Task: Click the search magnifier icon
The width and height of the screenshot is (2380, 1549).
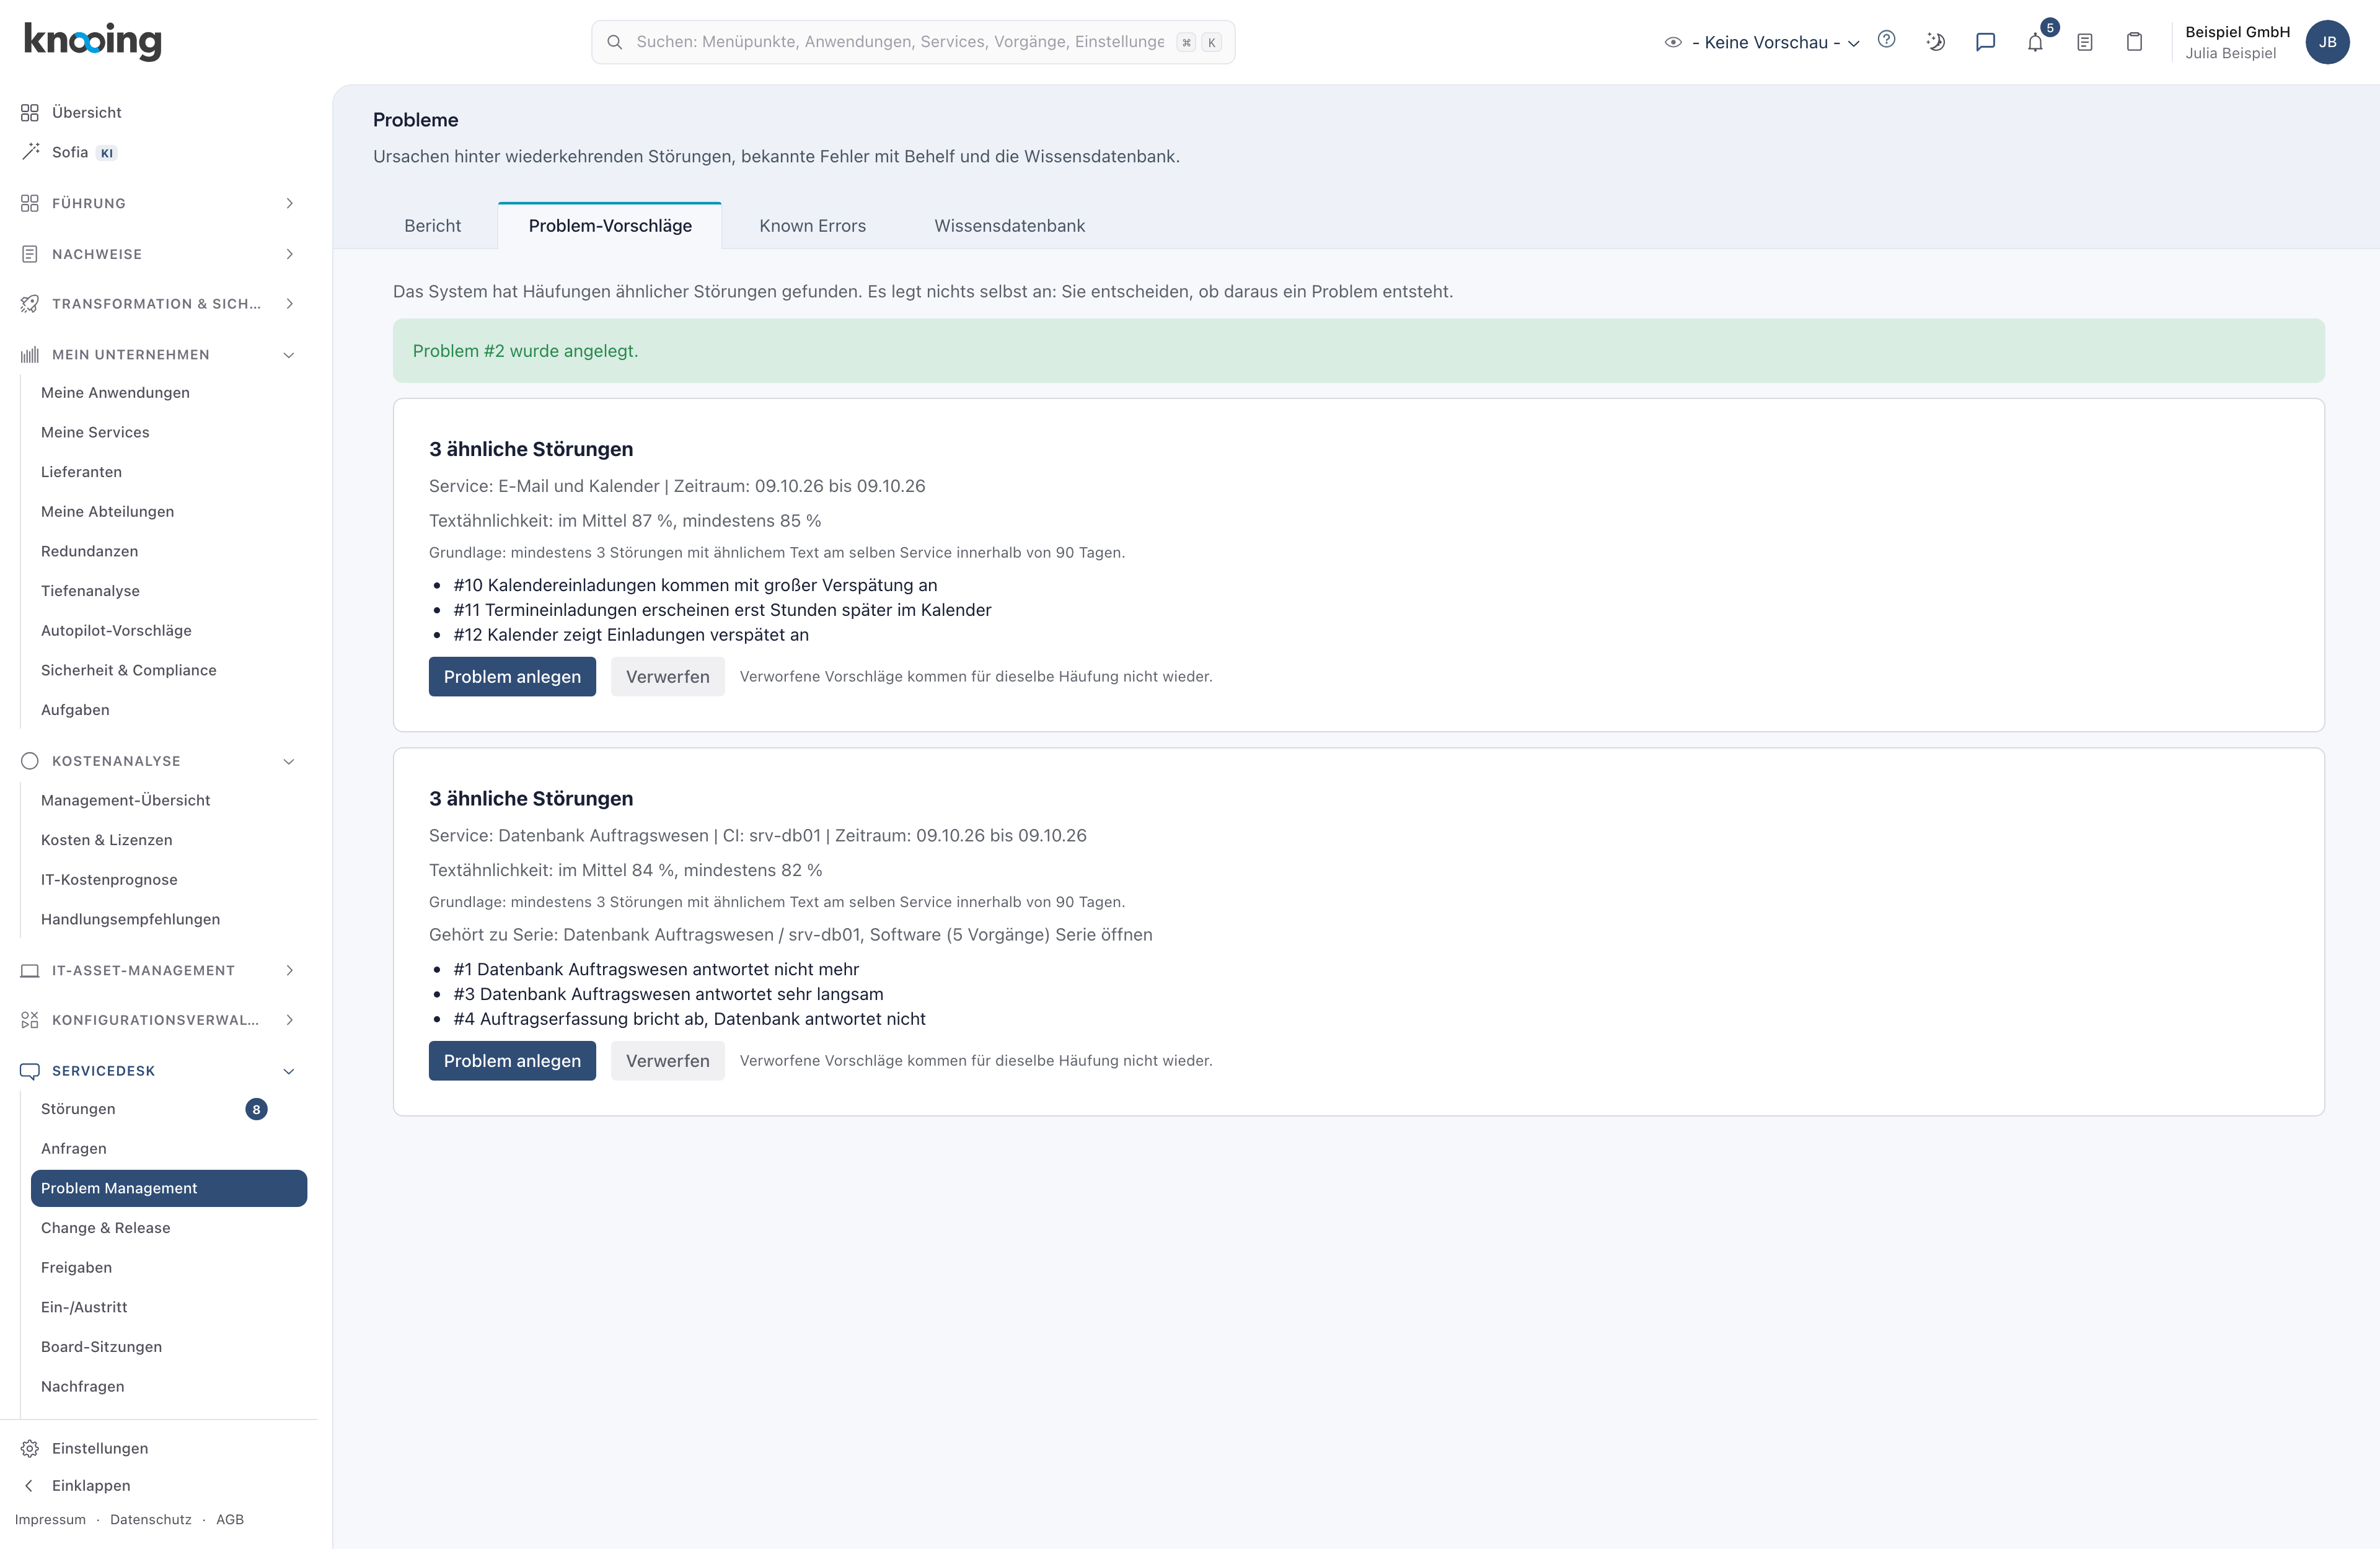Action: [x=615, y=42]
